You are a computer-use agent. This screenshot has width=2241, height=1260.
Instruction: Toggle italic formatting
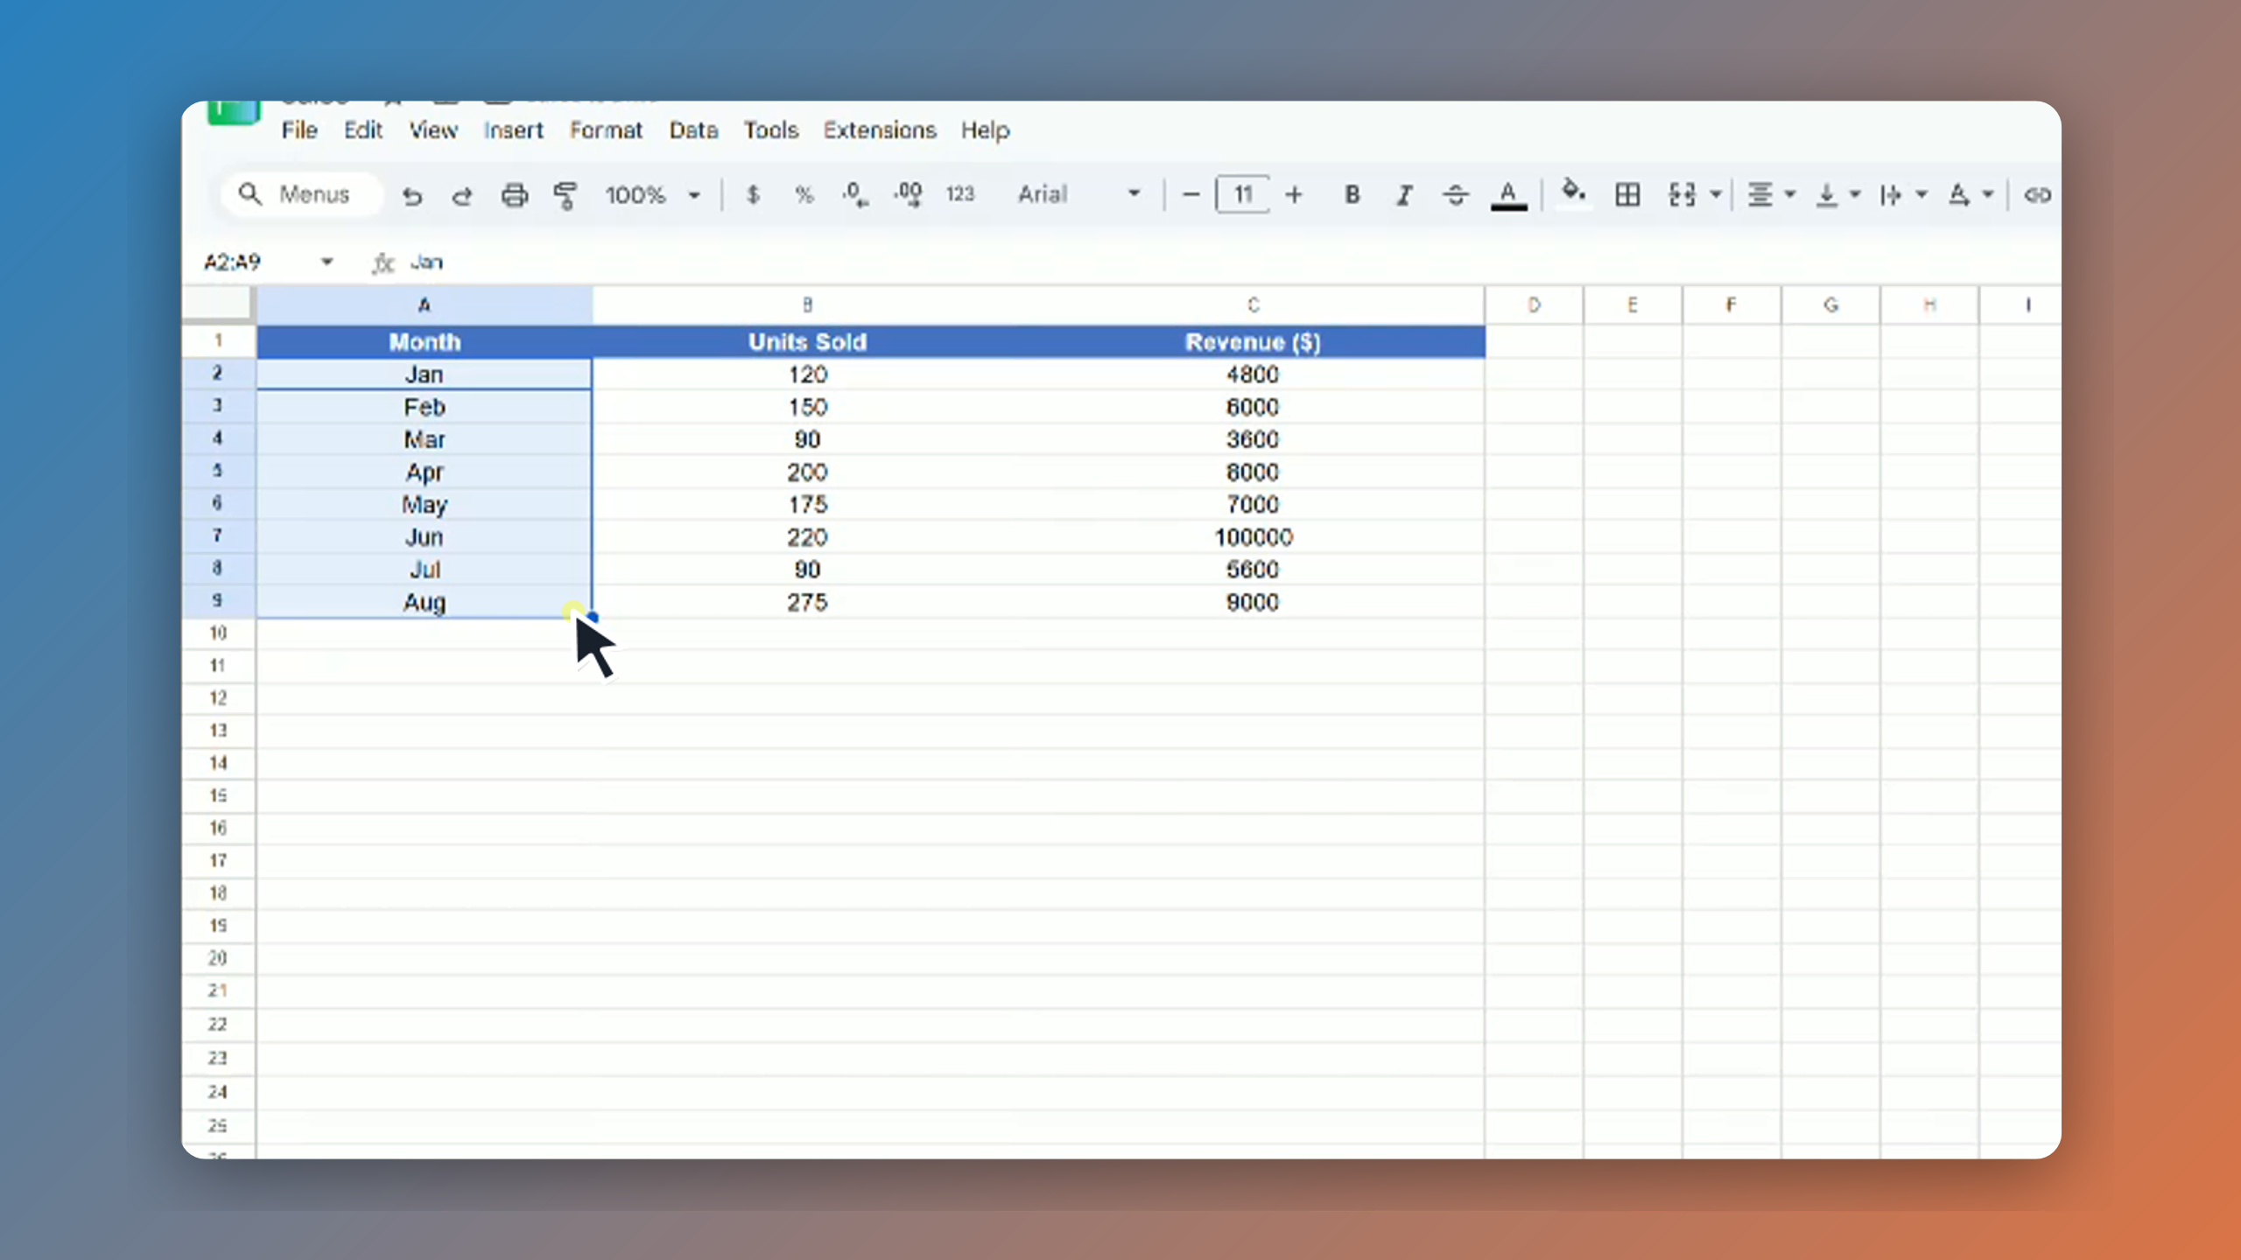(x=1404, y=194)
